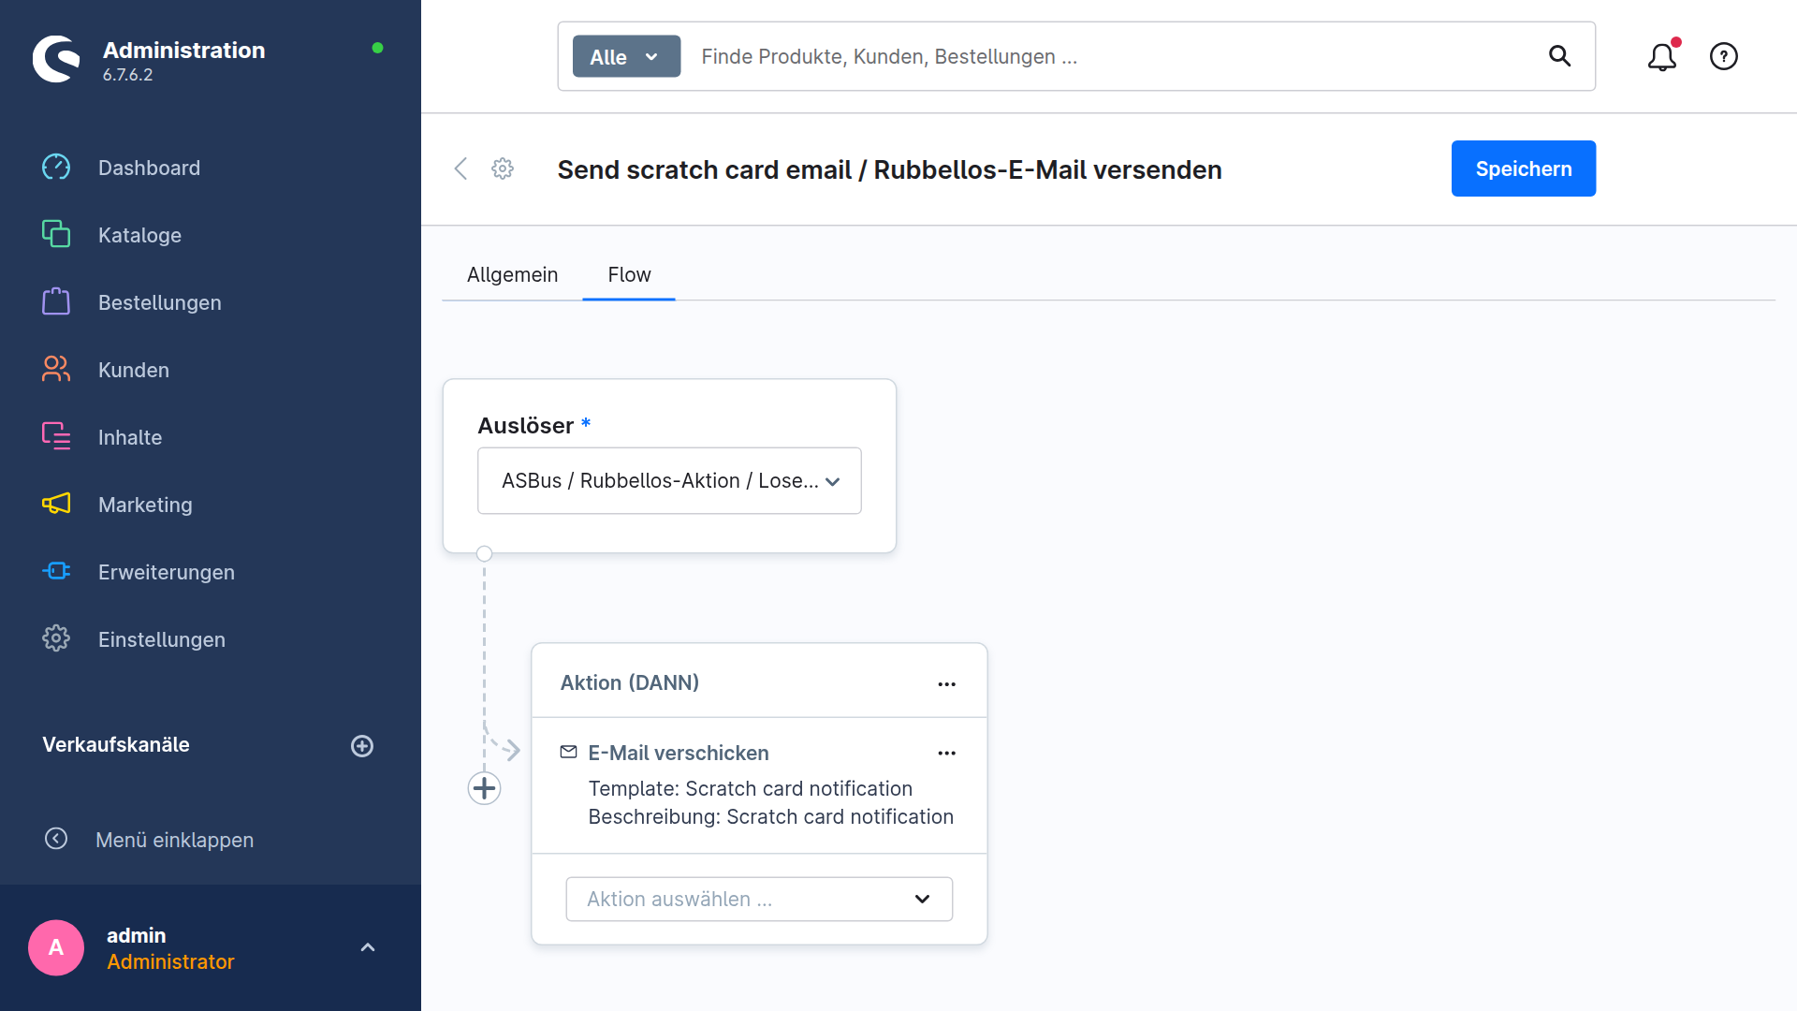The height and width of the screenshot is (1011, 1797).
Task: Open the Kataloge menu icon
Action: pyautogui.click(x=56, y=234)
